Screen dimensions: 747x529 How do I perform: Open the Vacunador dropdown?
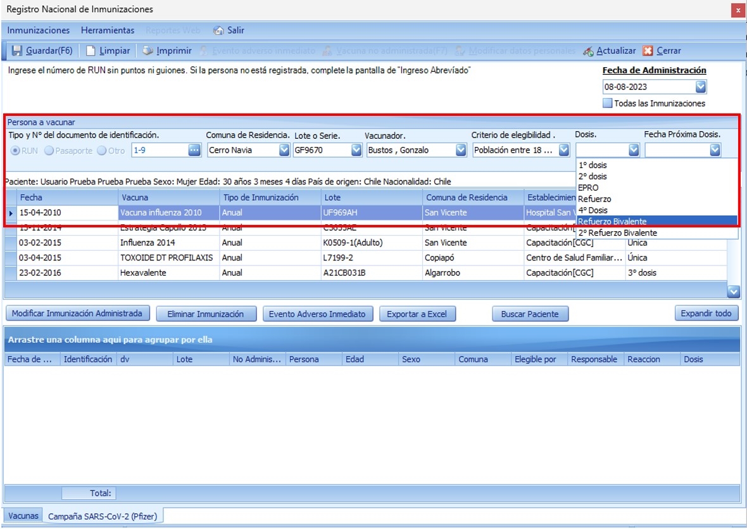click(x=461, y=150)
